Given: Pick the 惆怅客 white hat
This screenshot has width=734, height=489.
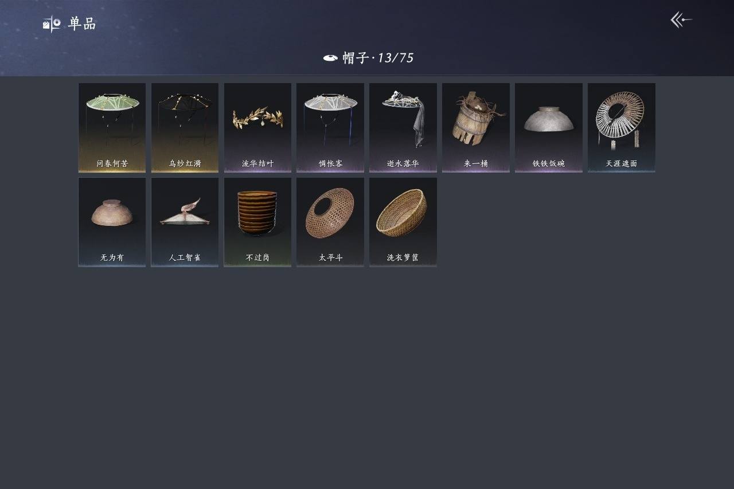Looking at the screenshot, I should point(330,128).
